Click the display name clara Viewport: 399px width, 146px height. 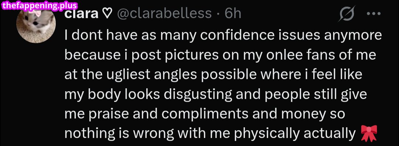(x=81, y=14)
